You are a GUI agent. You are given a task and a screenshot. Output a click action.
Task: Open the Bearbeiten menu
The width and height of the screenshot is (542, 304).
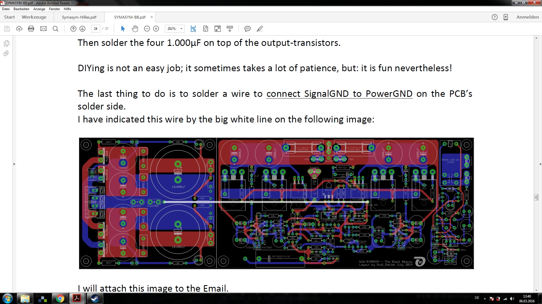21,9
